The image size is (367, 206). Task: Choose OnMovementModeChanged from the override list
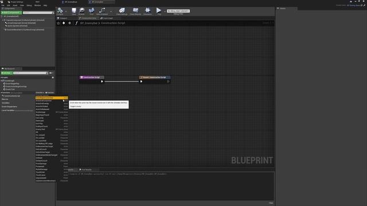52,155
